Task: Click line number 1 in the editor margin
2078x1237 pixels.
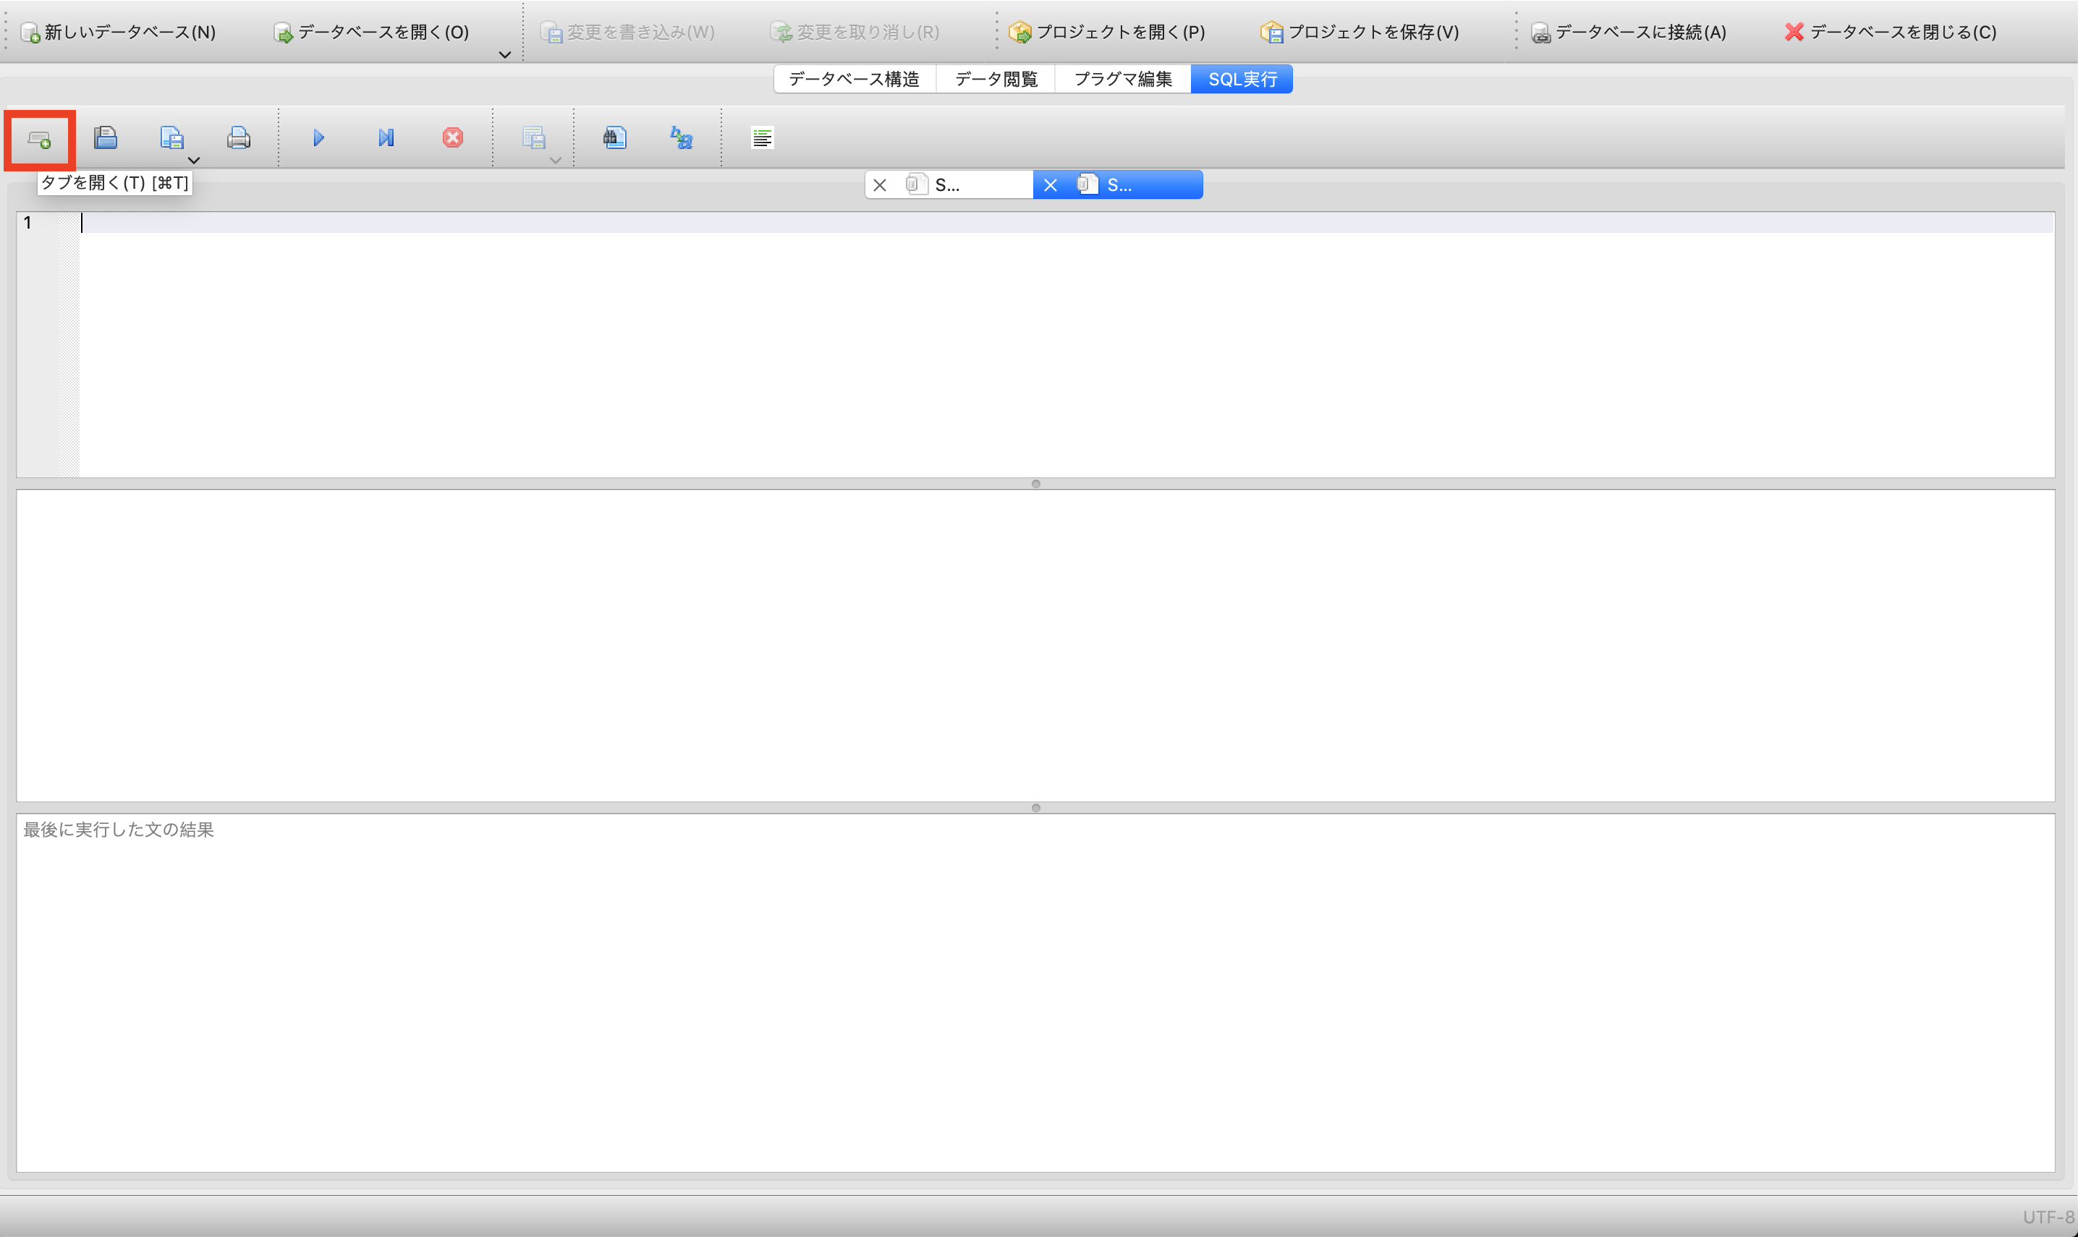Action: [x=27, y=223]
